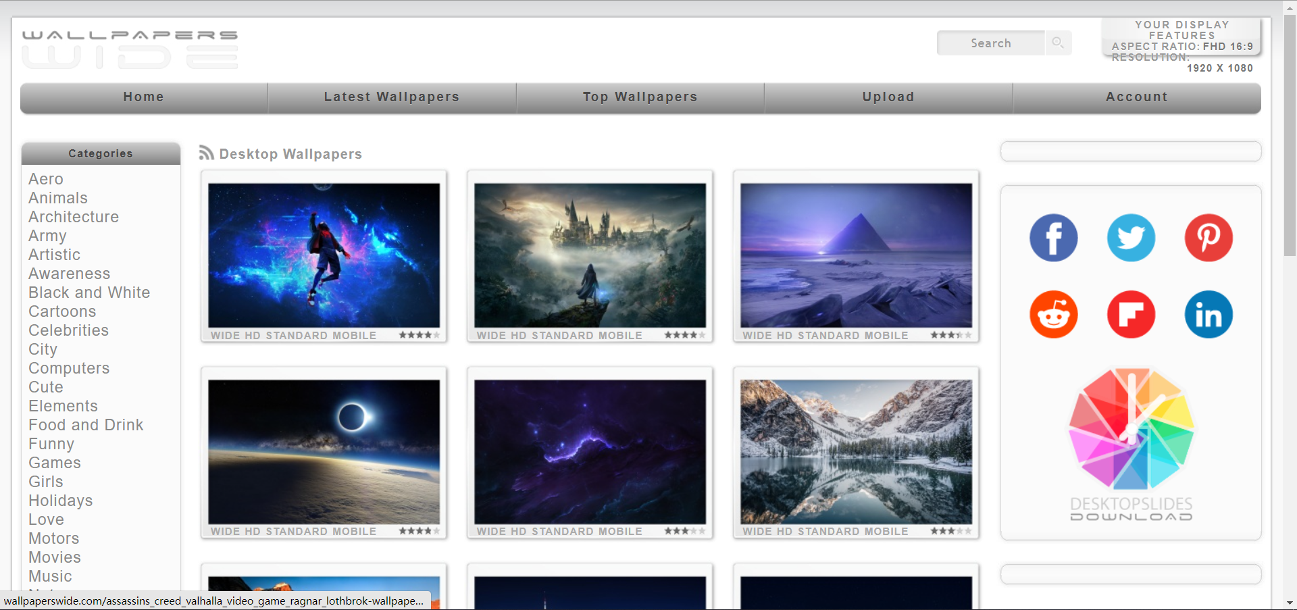Screen dimensions: 1297x610
Task: Click the Desktop Wallpapers heading text
Action: pos(290,154)
